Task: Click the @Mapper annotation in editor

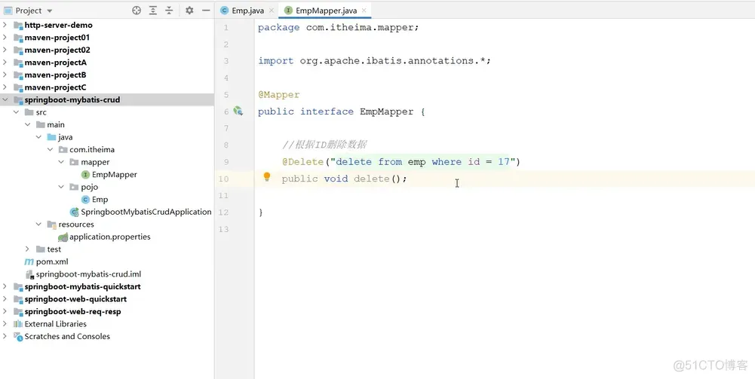Action: point(279,95)
